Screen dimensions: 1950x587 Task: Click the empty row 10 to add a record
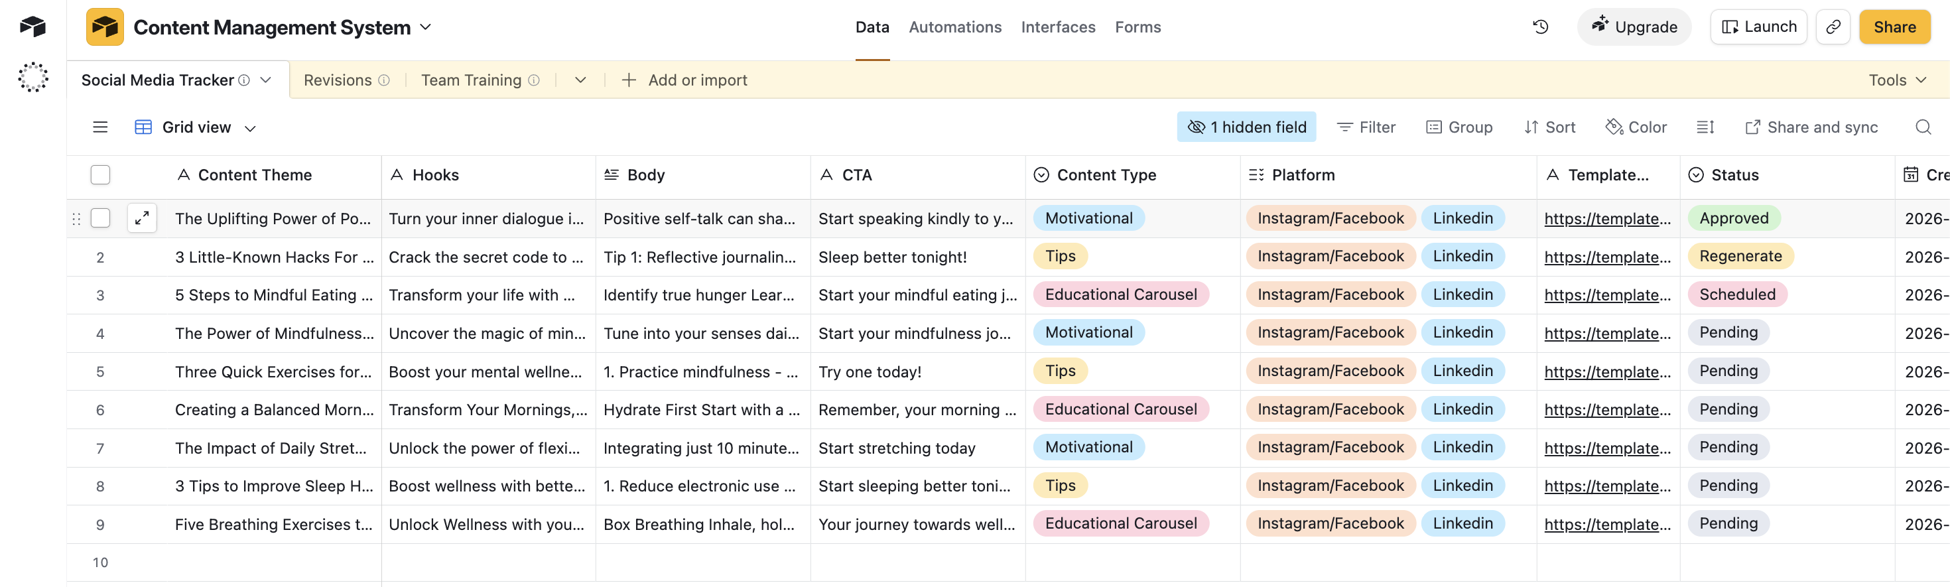point(1008,562)
